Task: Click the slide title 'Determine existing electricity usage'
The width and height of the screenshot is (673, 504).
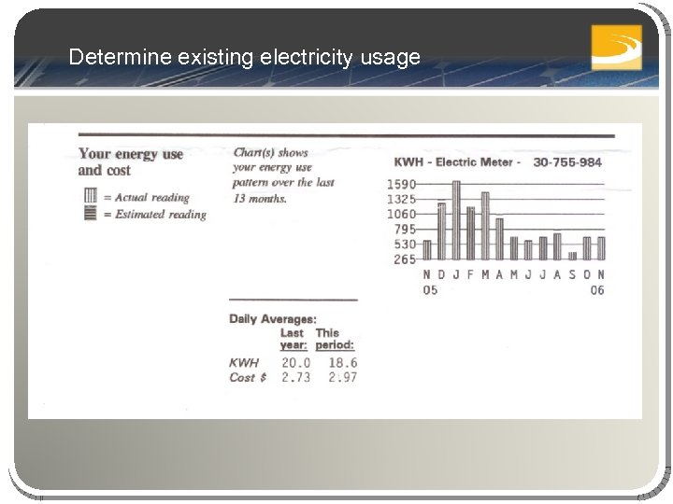Action: click(244, 57)
